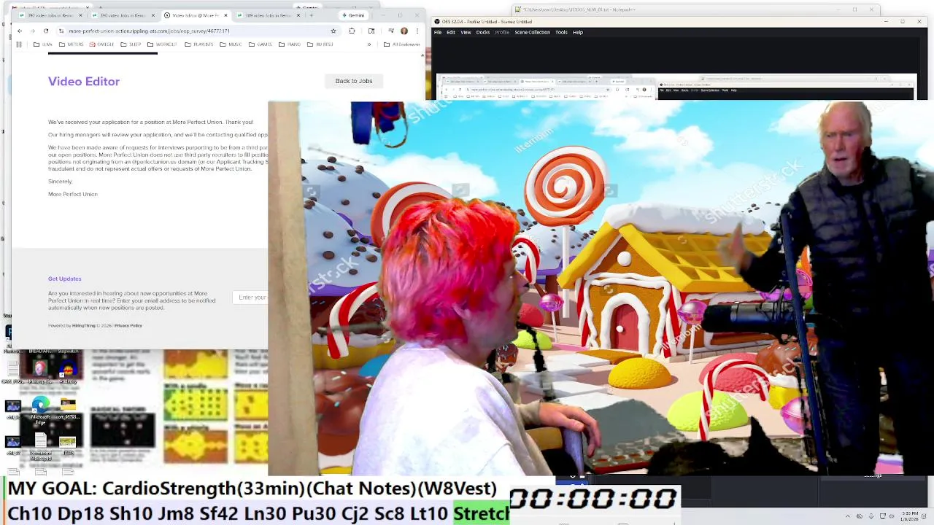Open a new Chrome tab with plus
934x525 pixels.
pos(311,15)
